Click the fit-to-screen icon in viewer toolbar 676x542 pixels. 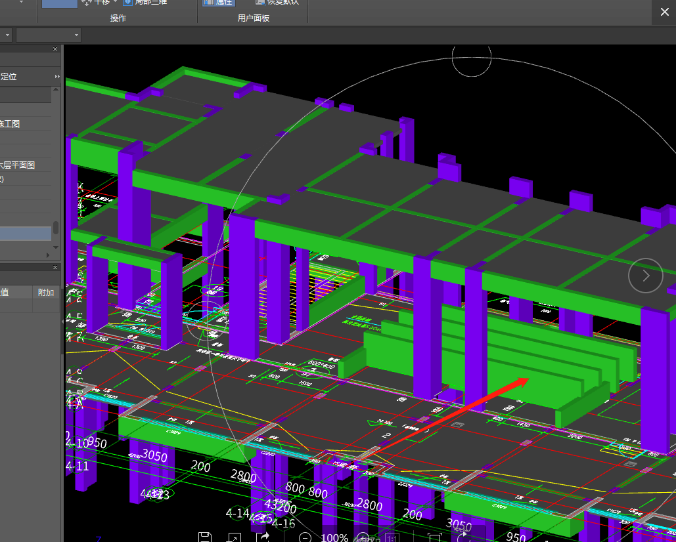tap(434, 537)
